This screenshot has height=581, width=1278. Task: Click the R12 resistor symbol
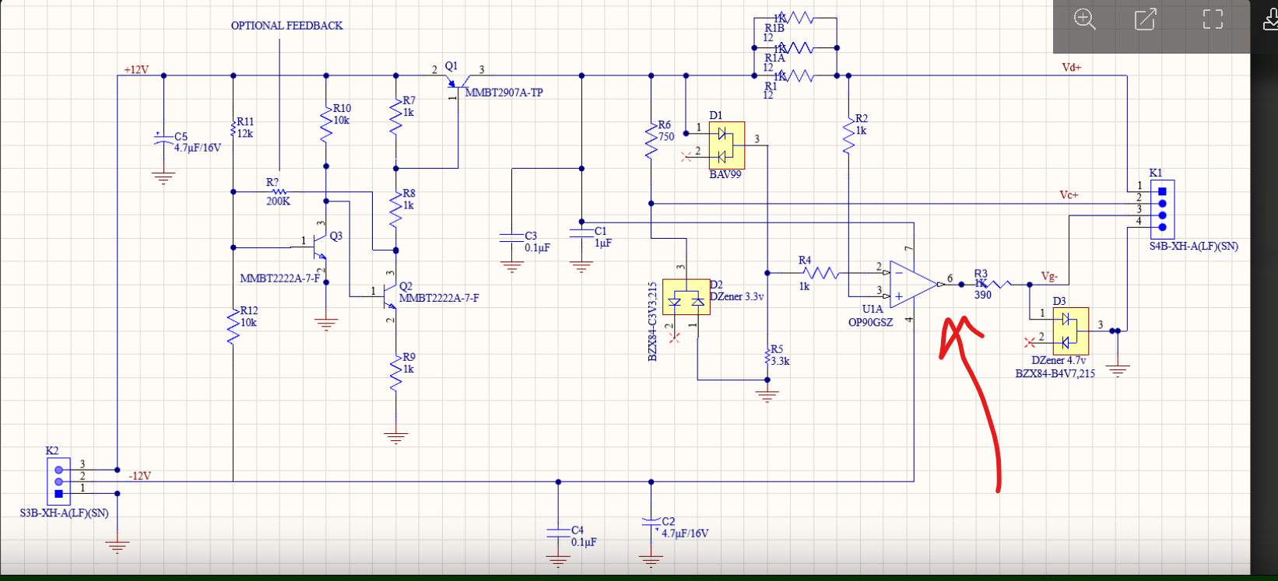click(233, 326)
